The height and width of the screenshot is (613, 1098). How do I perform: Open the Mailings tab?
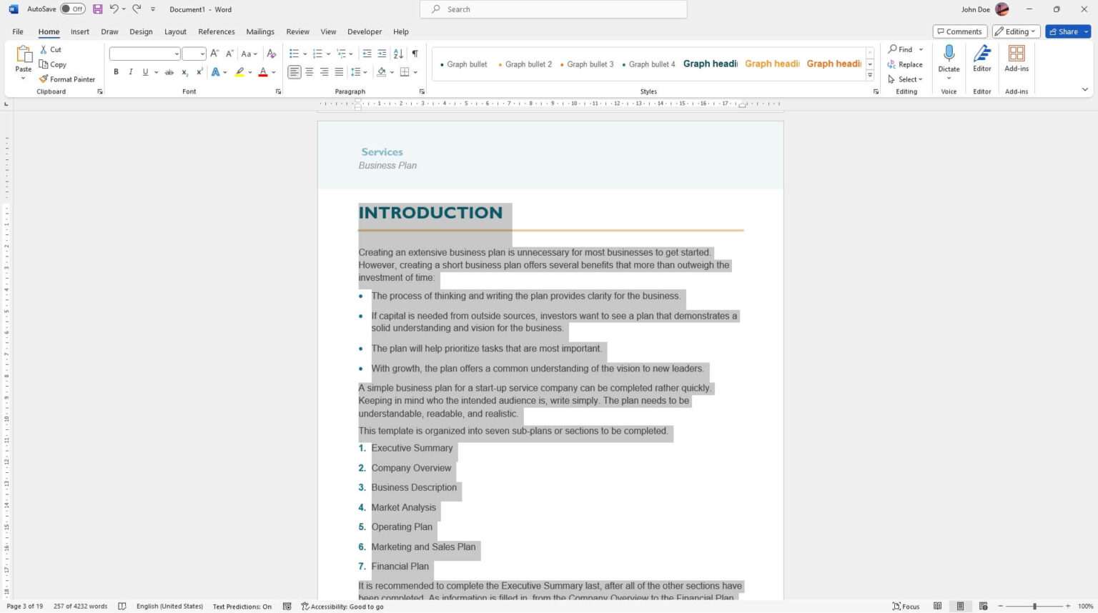[x=259, y=31]
